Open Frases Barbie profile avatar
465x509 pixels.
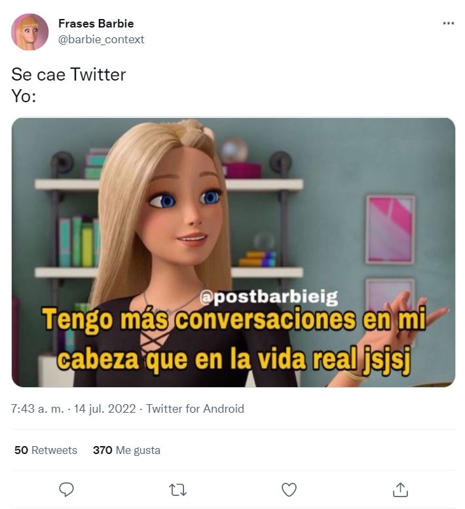[30, 32]
